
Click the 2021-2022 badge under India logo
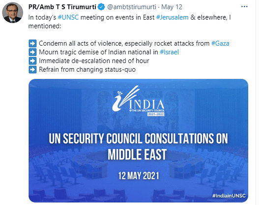coord(156,114)
